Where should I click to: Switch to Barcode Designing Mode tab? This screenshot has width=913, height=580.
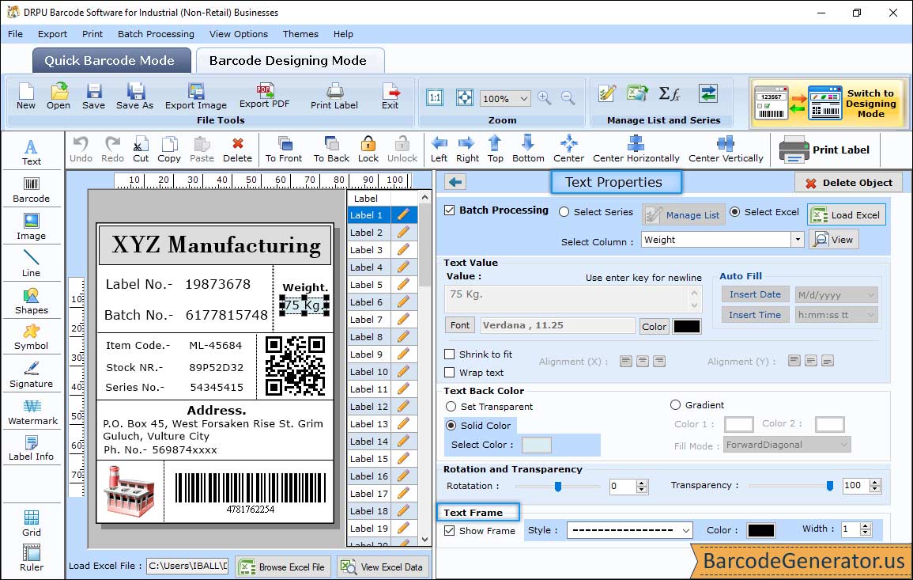290,61
